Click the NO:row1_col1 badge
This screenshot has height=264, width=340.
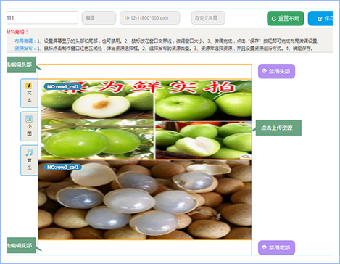[x=62, y=86]
